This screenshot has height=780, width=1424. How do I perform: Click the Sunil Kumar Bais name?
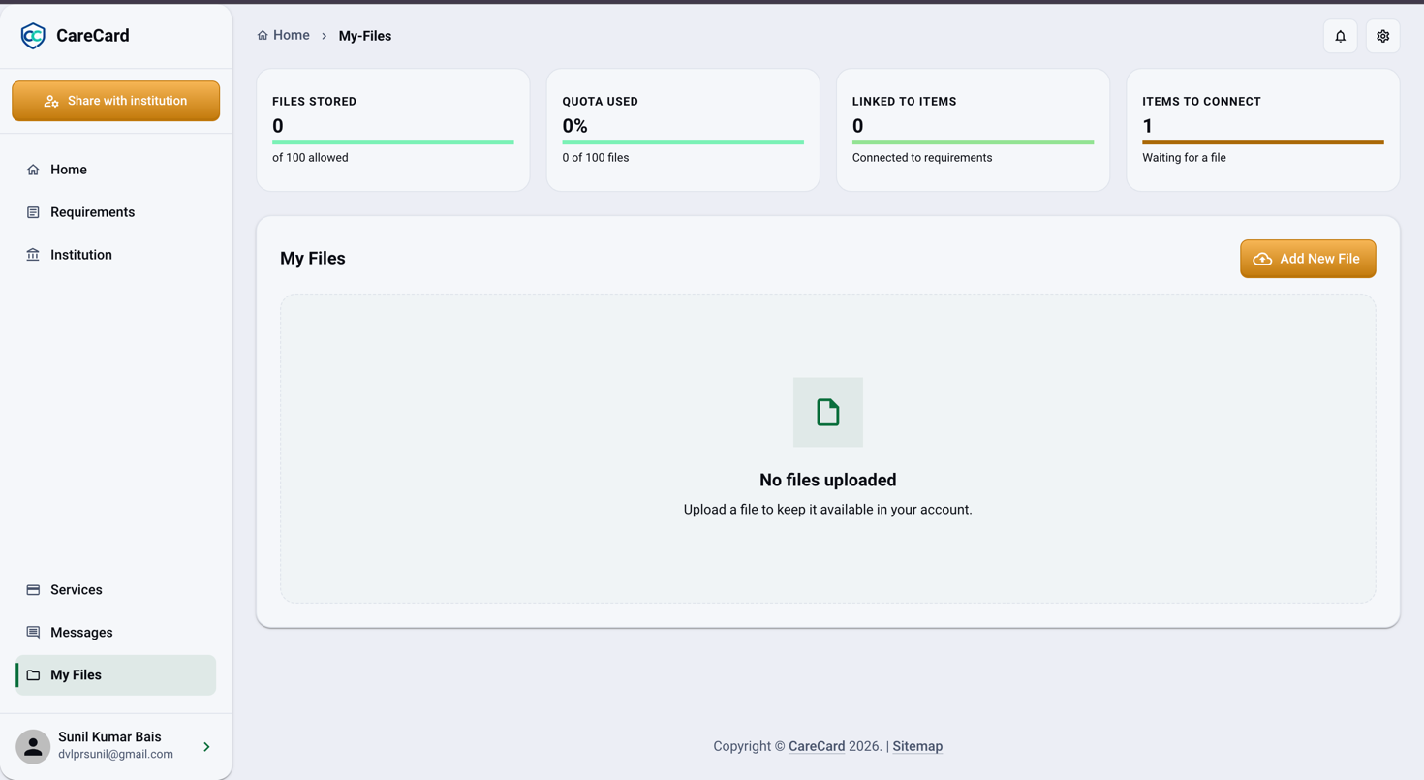pyautogui.click(x=109, y=737)
